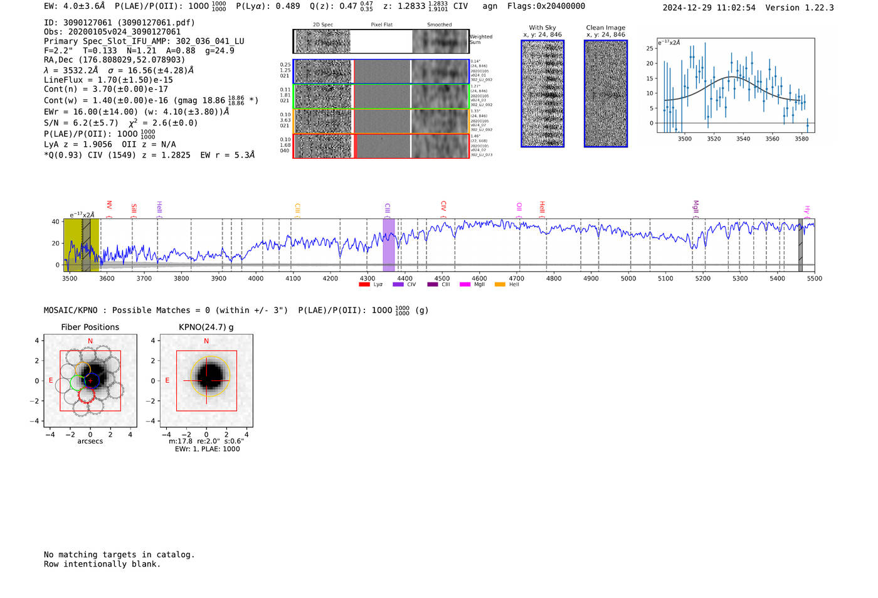Screen dimensions: 878x598
Task: Click the yellow highlighted region of spectrum
Action: click(x=81, y=245)
